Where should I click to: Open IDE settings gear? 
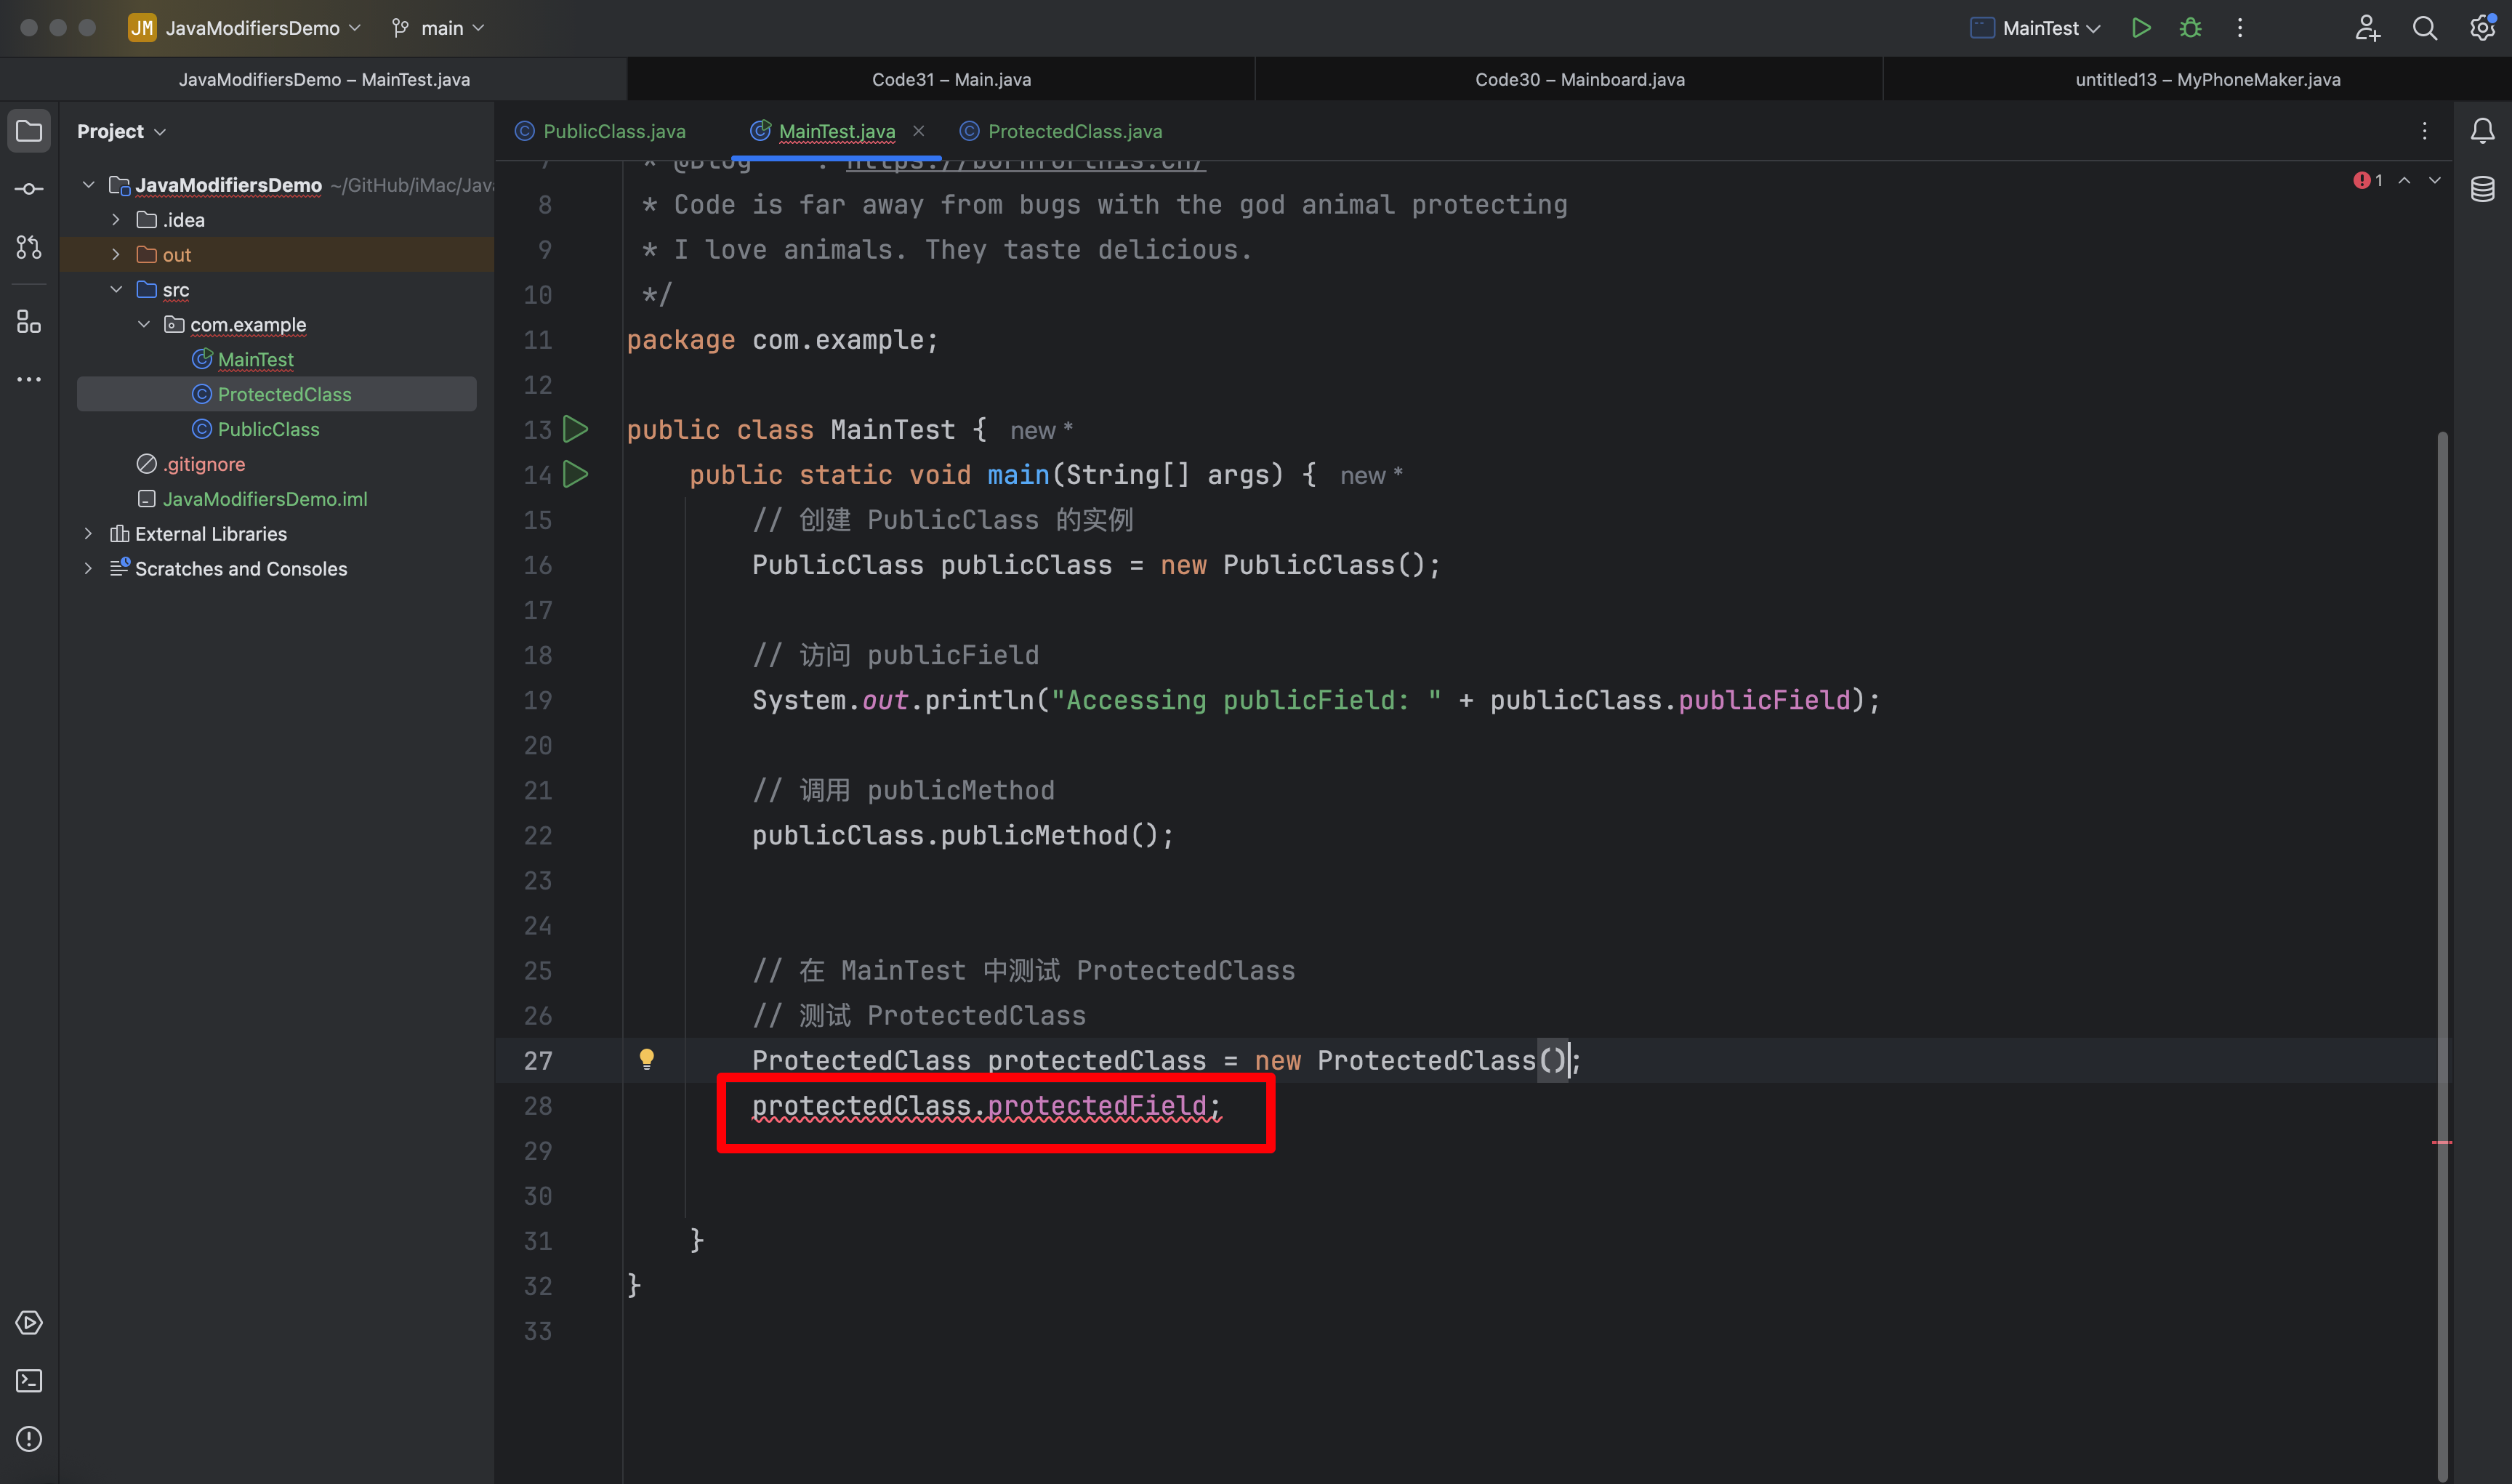point(2483,28)
